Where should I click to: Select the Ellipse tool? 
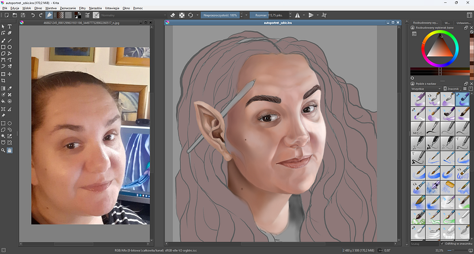point(10,47)
